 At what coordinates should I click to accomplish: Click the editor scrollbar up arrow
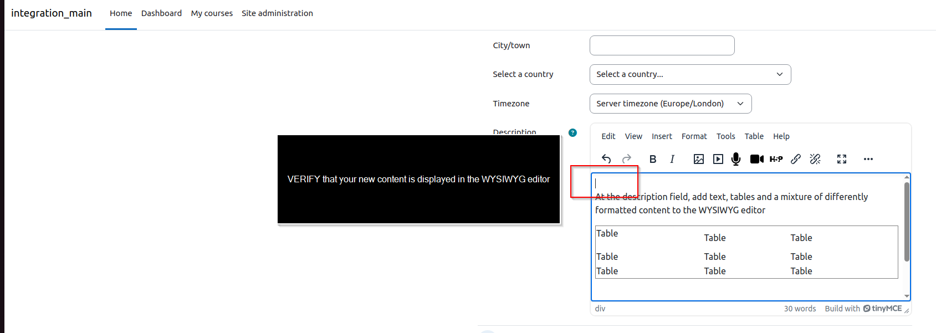[x=907, y=177]
